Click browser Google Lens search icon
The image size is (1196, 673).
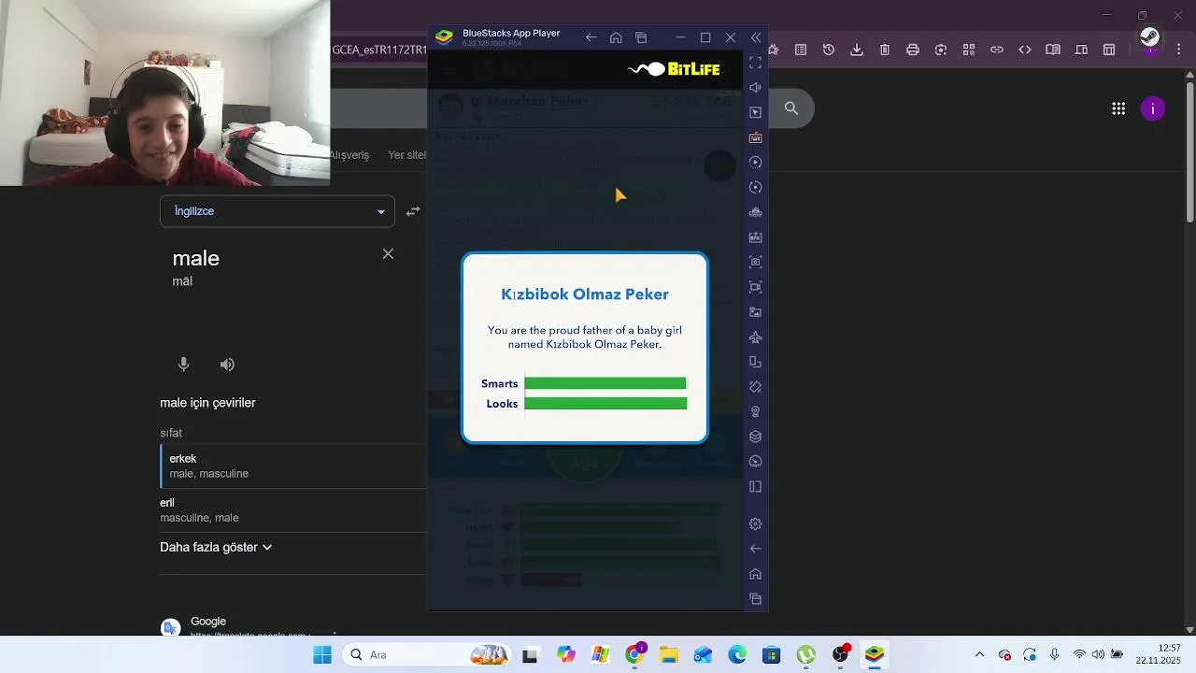941,50
